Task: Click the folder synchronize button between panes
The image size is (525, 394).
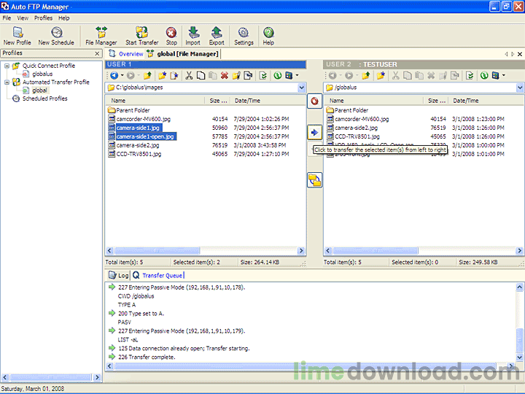Action: tap(315, 180)
